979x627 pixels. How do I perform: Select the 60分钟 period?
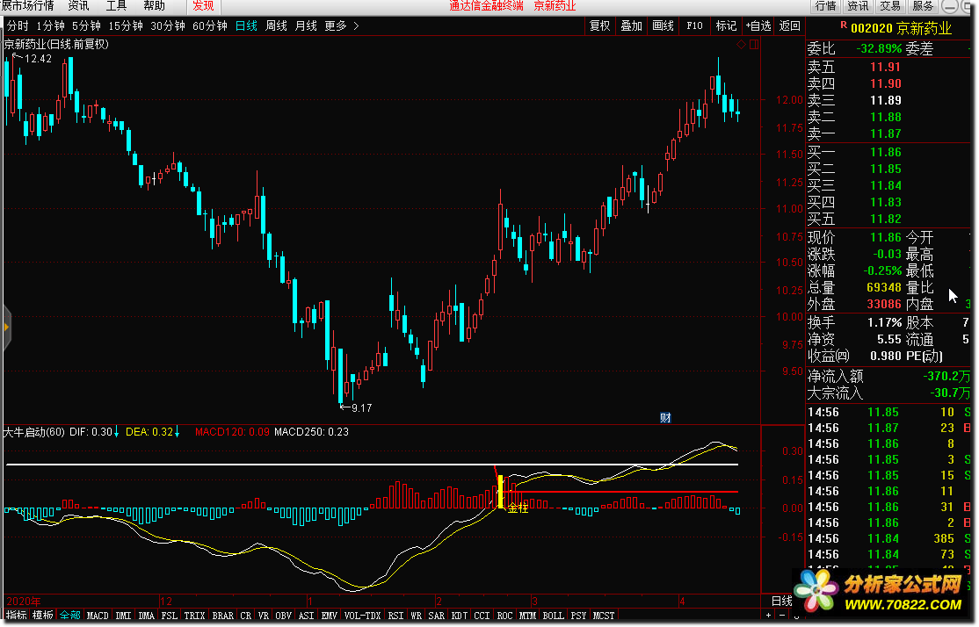[x=210, y=25]
